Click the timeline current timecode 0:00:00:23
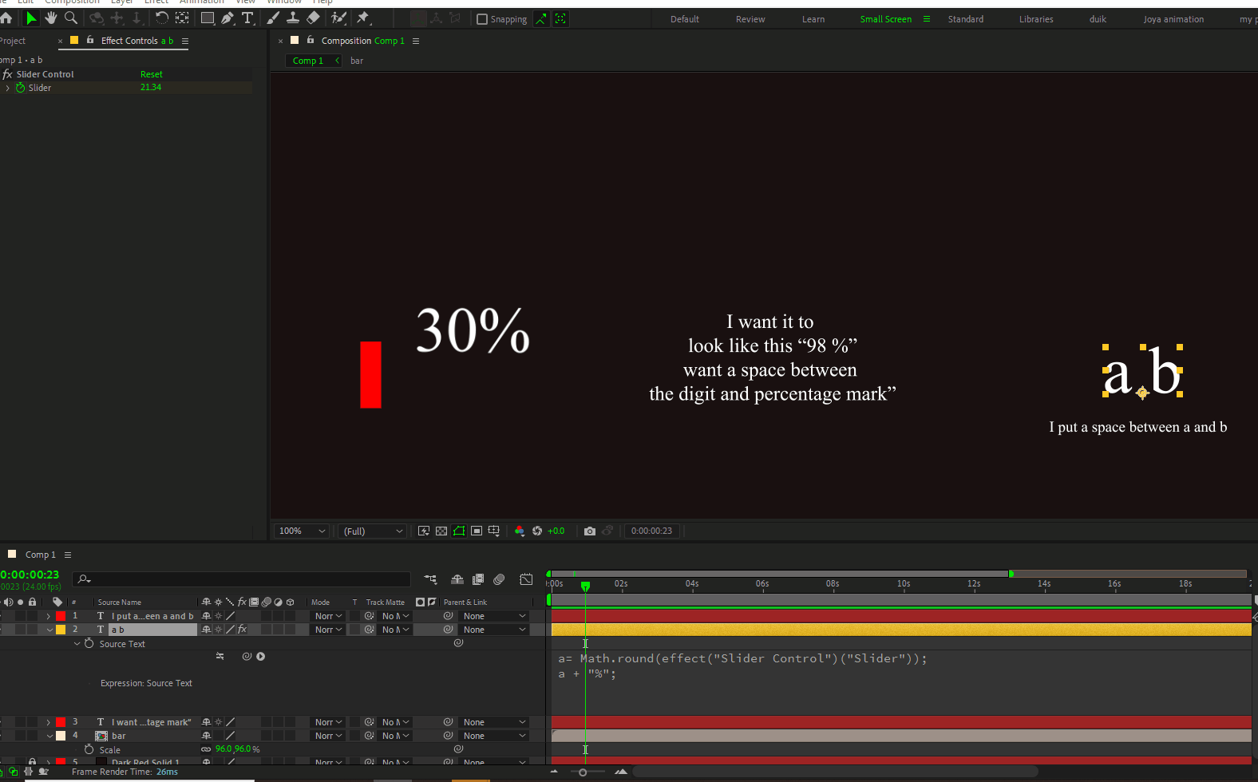Image resolution: width=1258 pixels, height=782 pixels. (x=30, y=575)
